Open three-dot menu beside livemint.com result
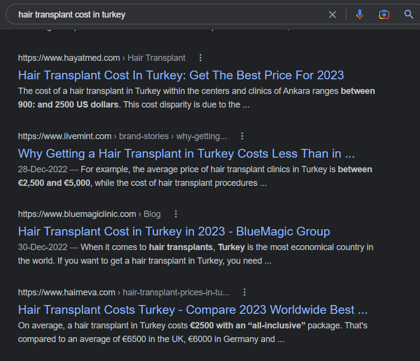Viewport: 420px width, 361px height. point(242,136)
